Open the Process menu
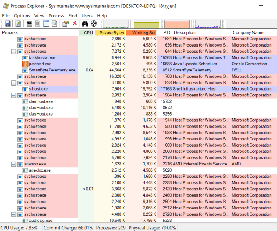 [56, 16]
